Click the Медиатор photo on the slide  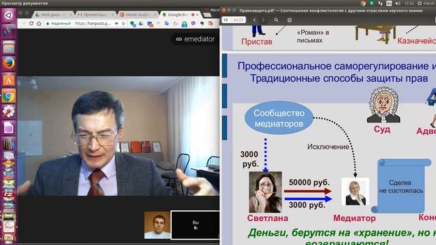click(x=355, y=192)
